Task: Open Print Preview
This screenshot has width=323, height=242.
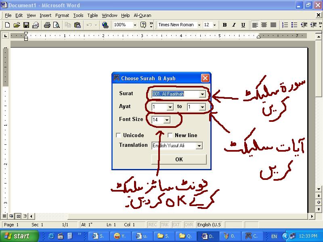Action: click(x=57, y=25)
